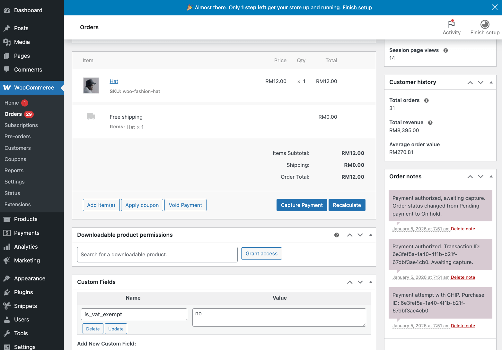502x350 pixels.
Task: Toggle the Custom Fields panel triangle
Action: (x=370, y=282)
